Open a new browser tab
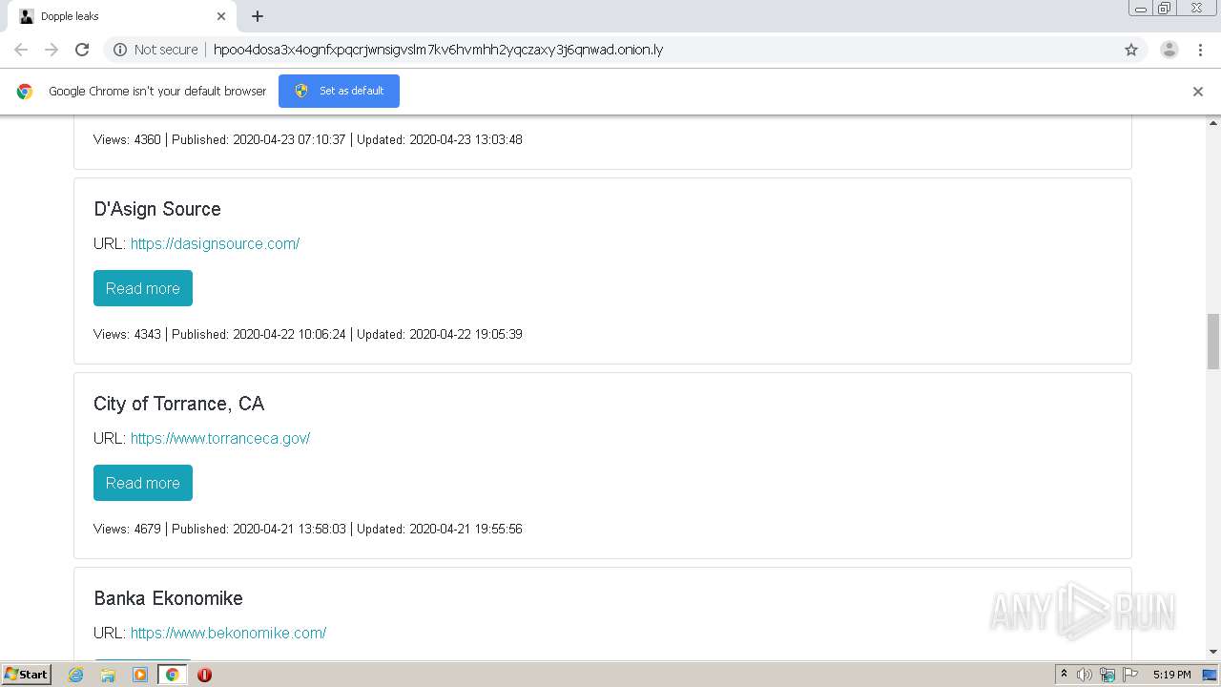The image size is (1221, 687). pyautogui.click(x=258, y=16)
